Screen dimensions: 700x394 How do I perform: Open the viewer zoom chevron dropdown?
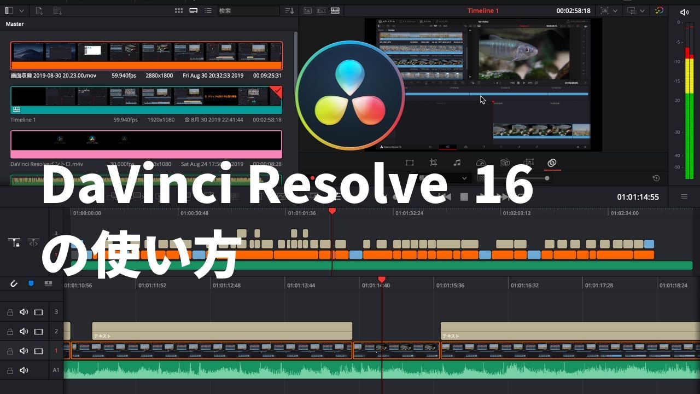coord(615,10)
